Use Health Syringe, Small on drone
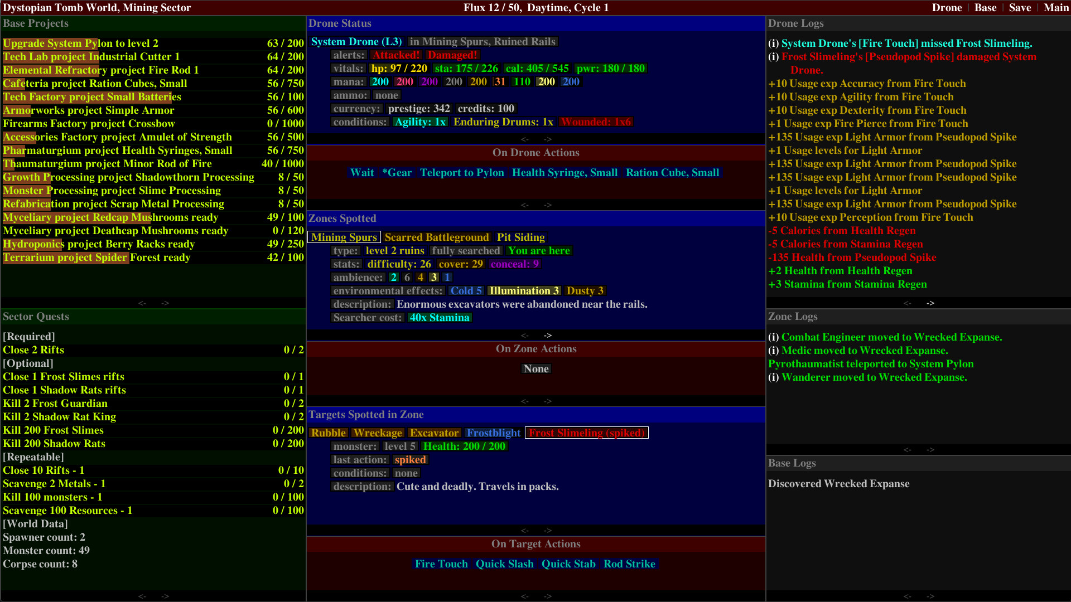Viewport: 1071px width, 602px height. point(565,173)
